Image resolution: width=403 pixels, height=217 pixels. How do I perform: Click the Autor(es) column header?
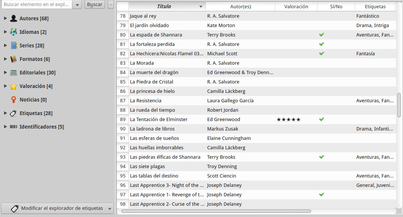point(240,6)
